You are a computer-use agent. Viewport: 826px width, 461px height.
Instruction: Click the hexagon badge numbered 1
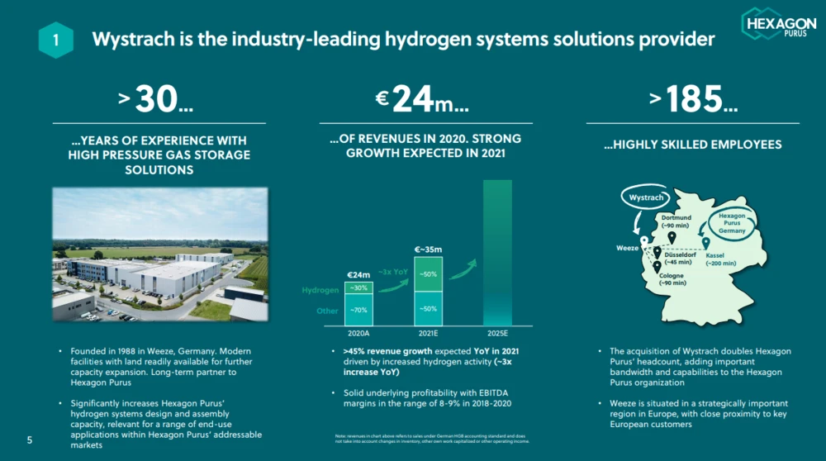(56, 39)
